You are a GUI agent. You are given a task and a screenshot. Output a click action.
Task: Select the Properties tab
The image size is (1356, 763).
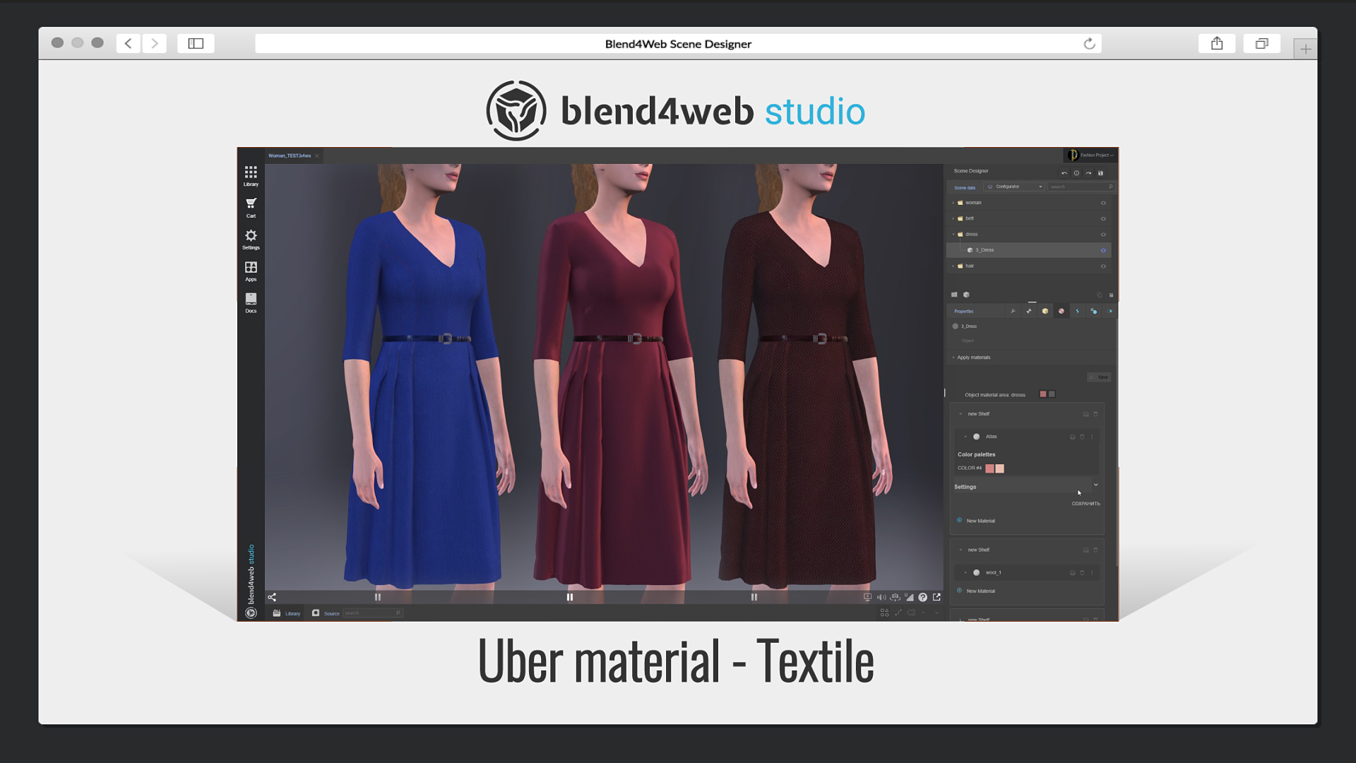(x=964, y=312)
